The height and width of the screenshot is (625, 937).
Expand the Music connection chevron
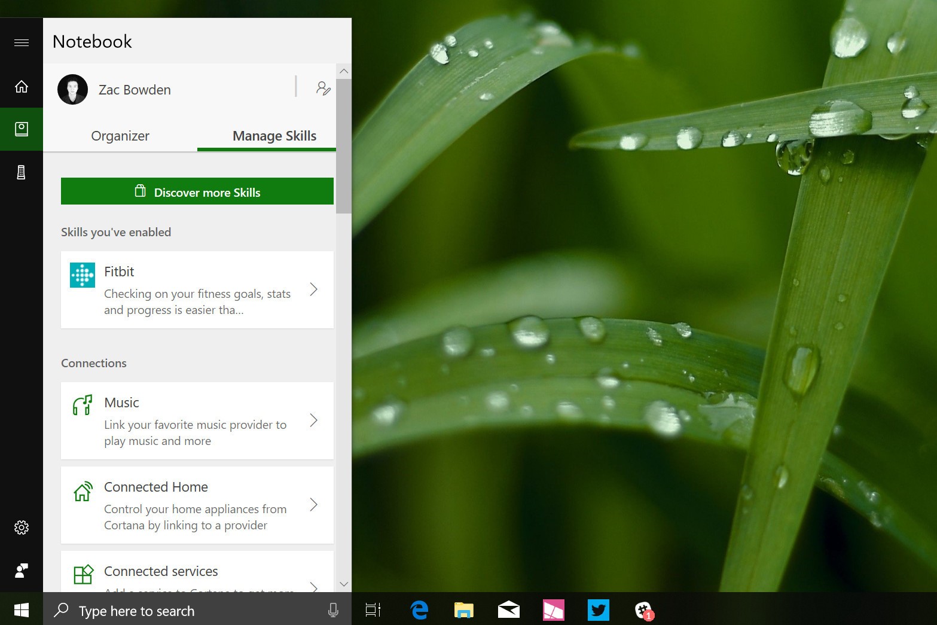313,420
